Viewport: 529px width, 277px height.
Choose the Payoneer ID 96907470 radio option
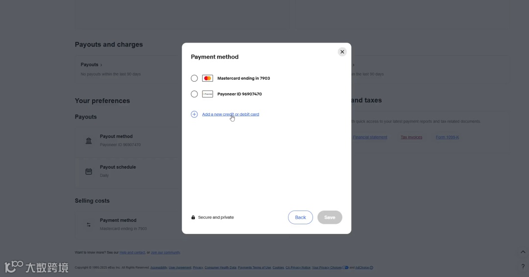pyautogui.click(x=194, y=94)
